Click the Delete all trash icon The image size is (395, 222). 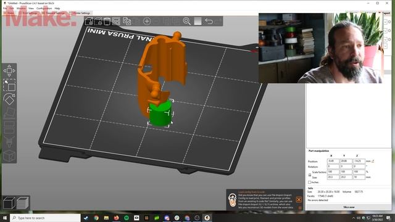point(107,21)
